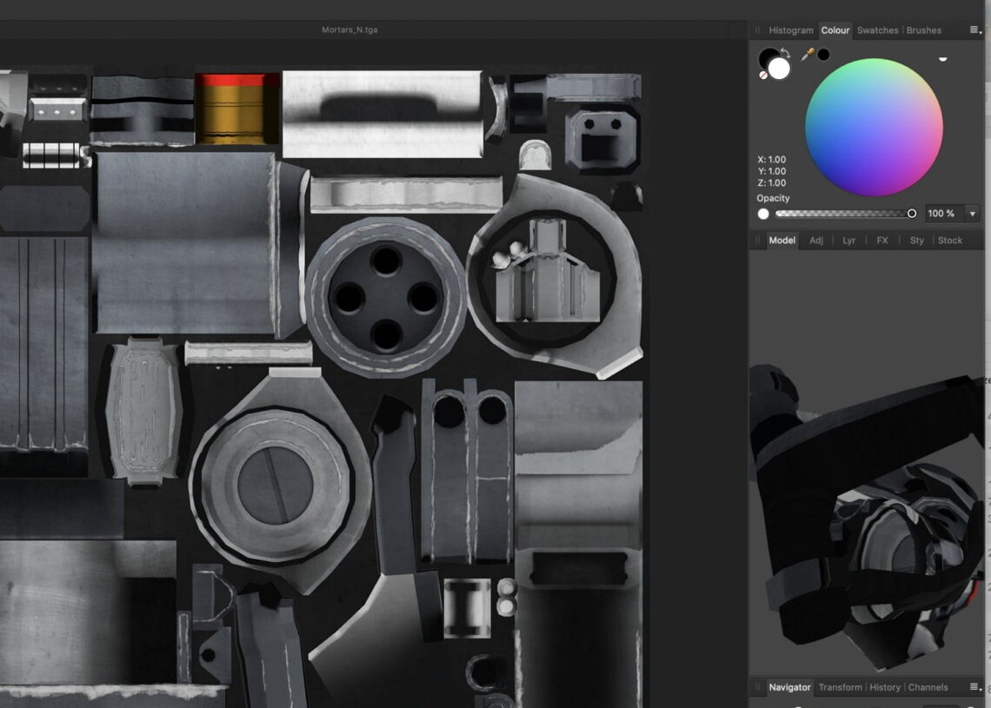Open the Swatches tab

pyautogui.click(x=877, y=30)
